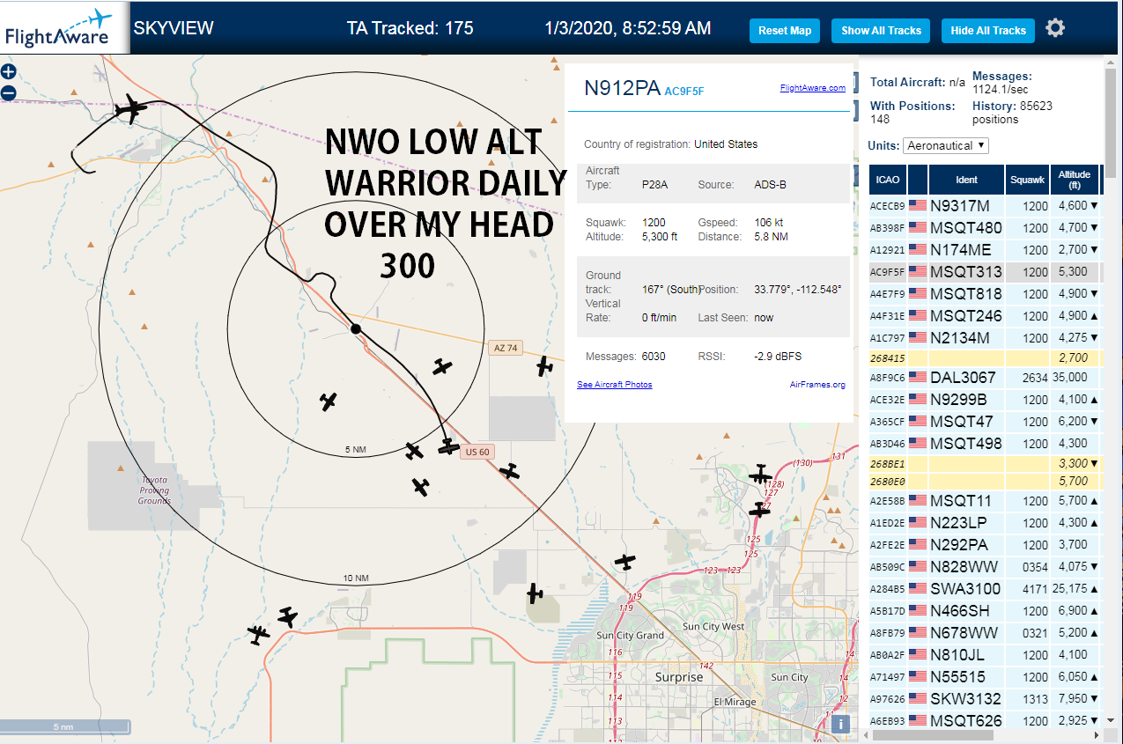Select the N9317M aircraft row
1123x744 pixels.
click(x=985, y=206)
